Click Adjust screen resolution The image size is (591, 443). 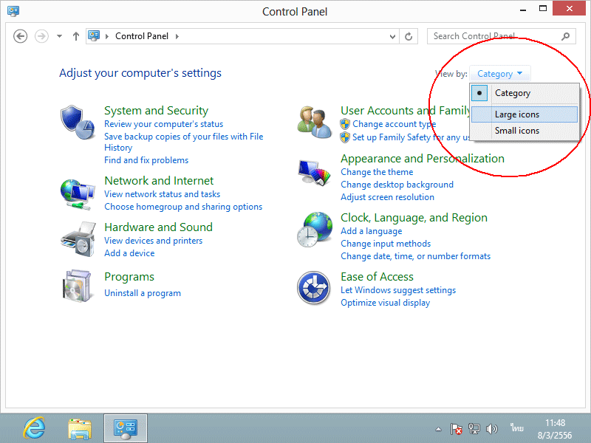tap(387, 197)
